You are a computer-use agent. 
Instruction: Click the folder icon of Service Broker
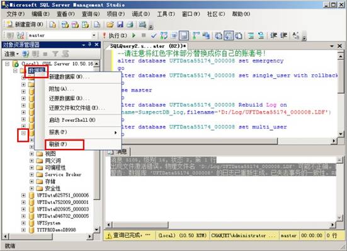pos(40,175)
